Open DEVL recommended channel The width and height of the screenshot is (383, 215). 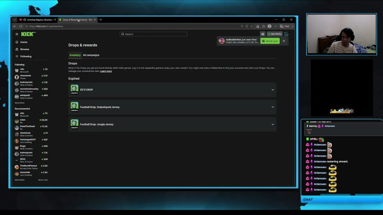click(31, 160)
